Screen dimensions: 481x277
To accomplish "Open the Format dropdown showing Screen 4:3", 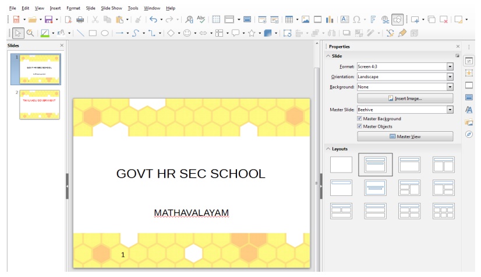I will pyautogui.click(x=450, y=66).
